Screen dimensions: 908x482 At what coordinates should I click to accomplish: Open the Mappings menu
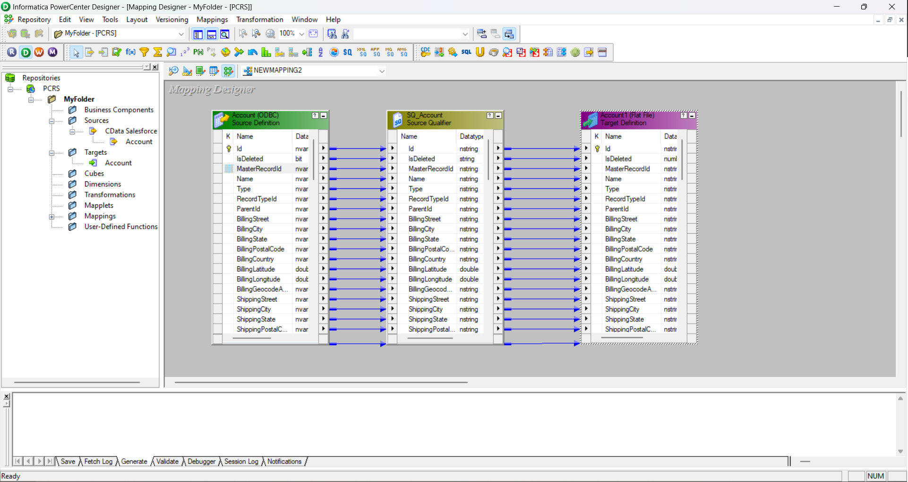tap(212, 19)
